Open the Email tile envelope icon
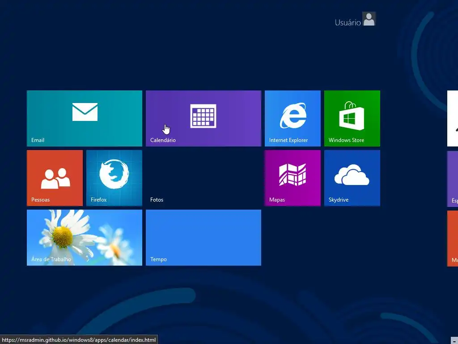Image resolution: width=458 pixels, height=344 pixels. (85, 112)
